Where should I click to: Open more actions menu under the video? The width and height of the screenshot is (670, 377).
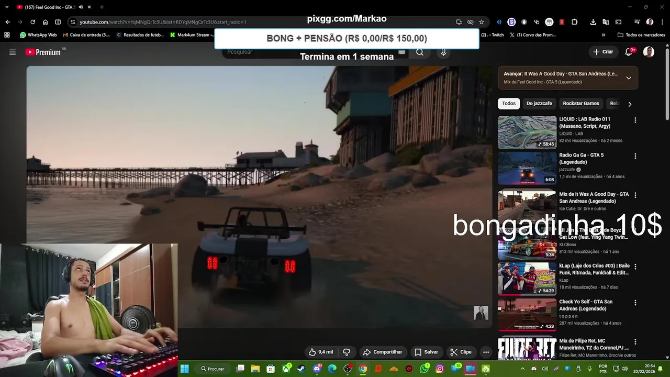486,352
